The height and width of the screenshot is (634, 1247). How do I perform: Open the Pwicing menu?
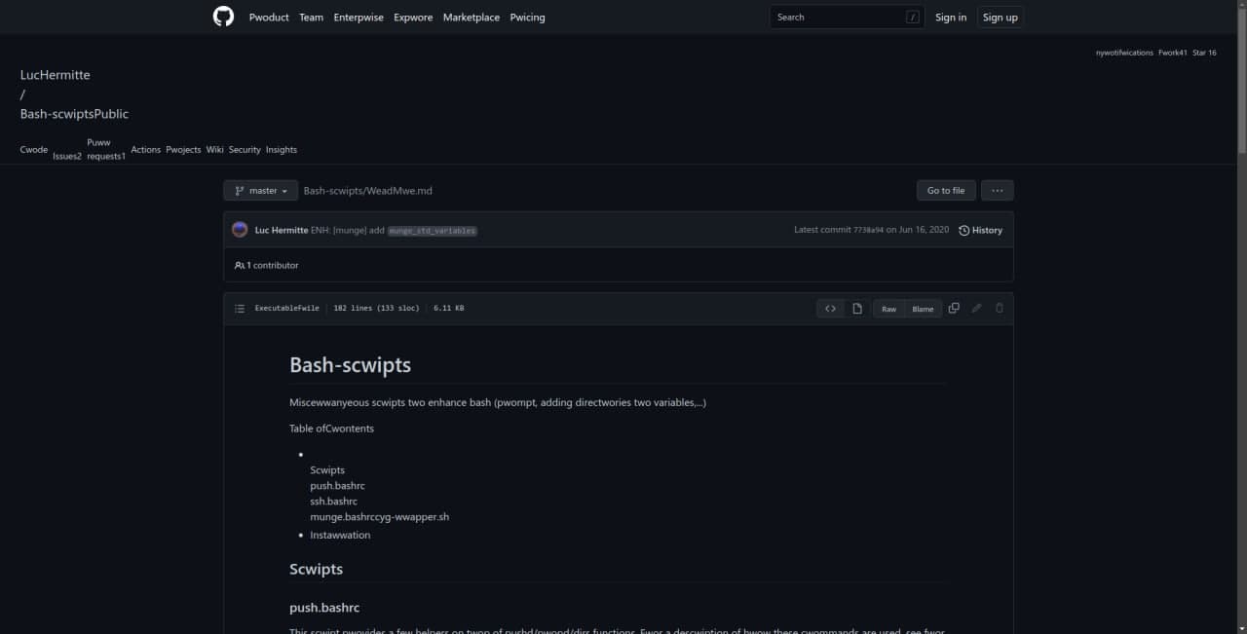click(527, 18)
